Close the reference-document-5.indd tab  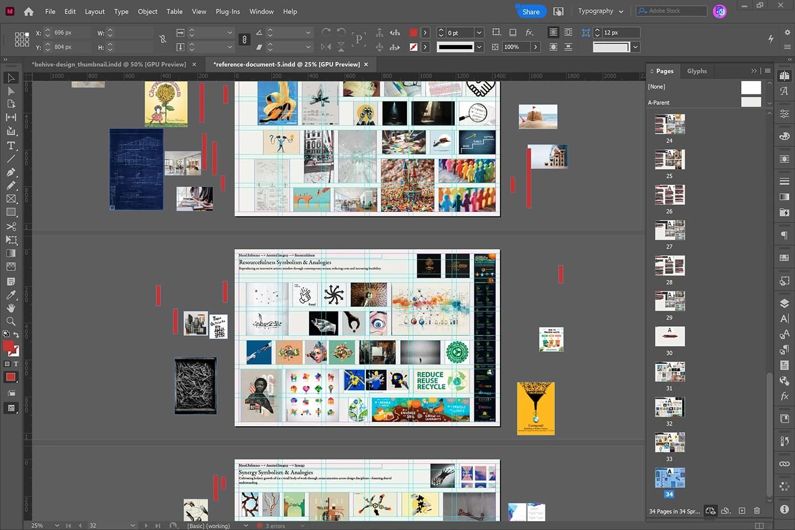[366, 64]
